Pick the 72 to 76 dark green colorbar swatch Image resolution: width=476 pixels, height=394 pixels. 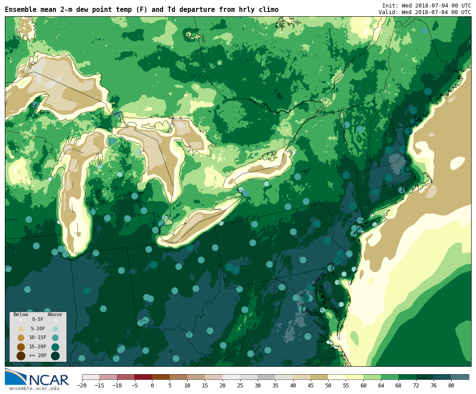(425, 377)
